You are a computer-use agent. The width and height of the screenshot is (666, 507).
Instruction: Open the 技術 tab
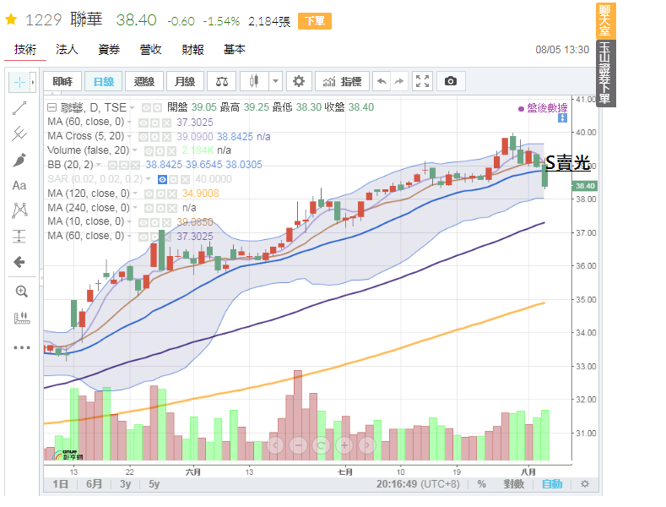coord(25,50)
